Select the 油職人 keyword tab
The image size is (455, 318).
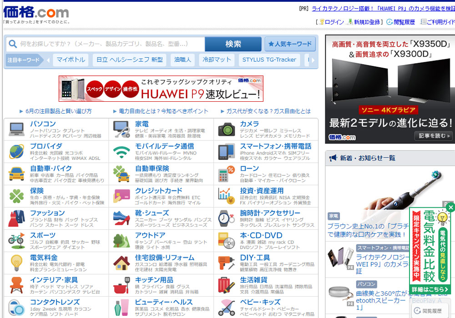coord(183,60)
